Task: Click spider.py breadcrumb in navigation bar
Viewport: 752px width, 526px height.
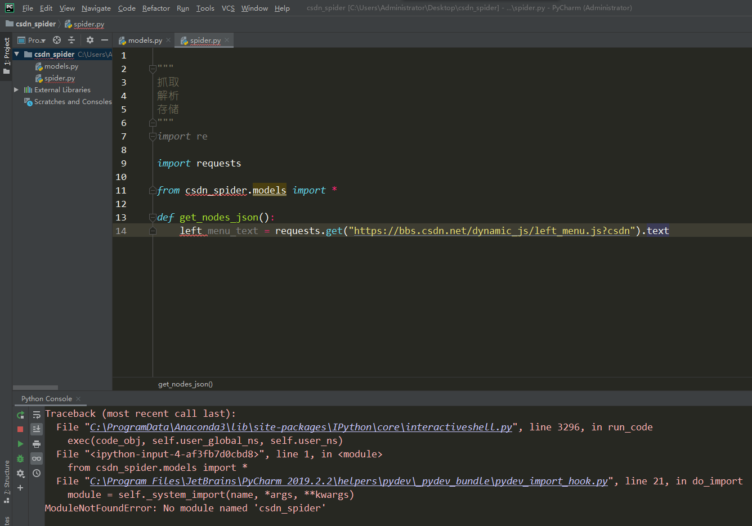Action: [x=84, y=24]
